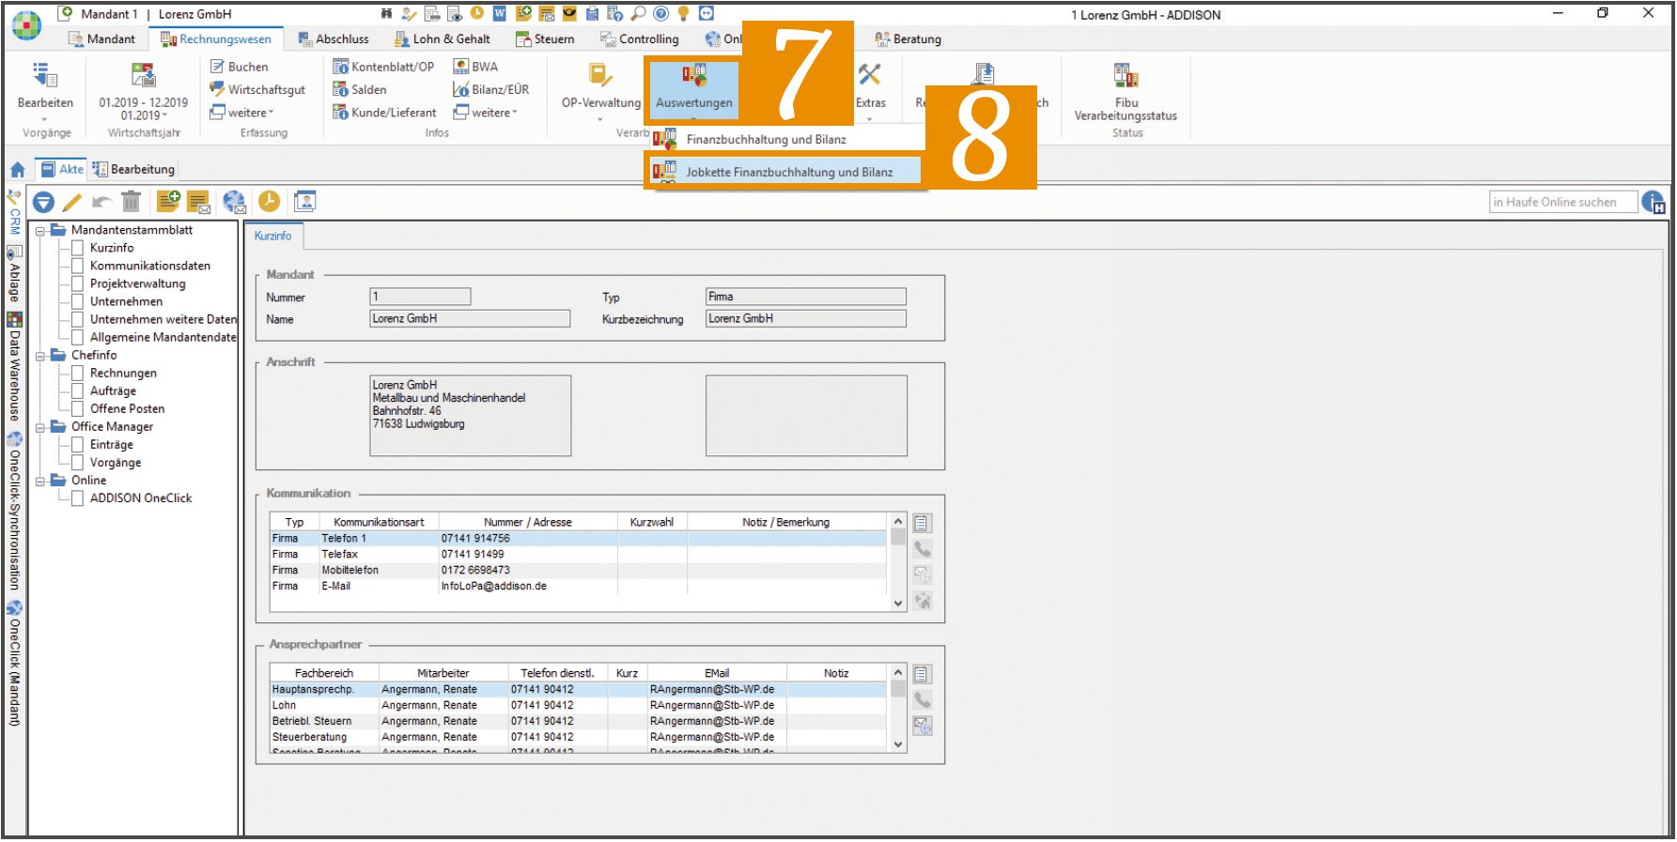This screenshot has width=1677, height=842.
Task: Tick the Kurzinfo checkbox in the tree
Action: (x=78, y=248)
